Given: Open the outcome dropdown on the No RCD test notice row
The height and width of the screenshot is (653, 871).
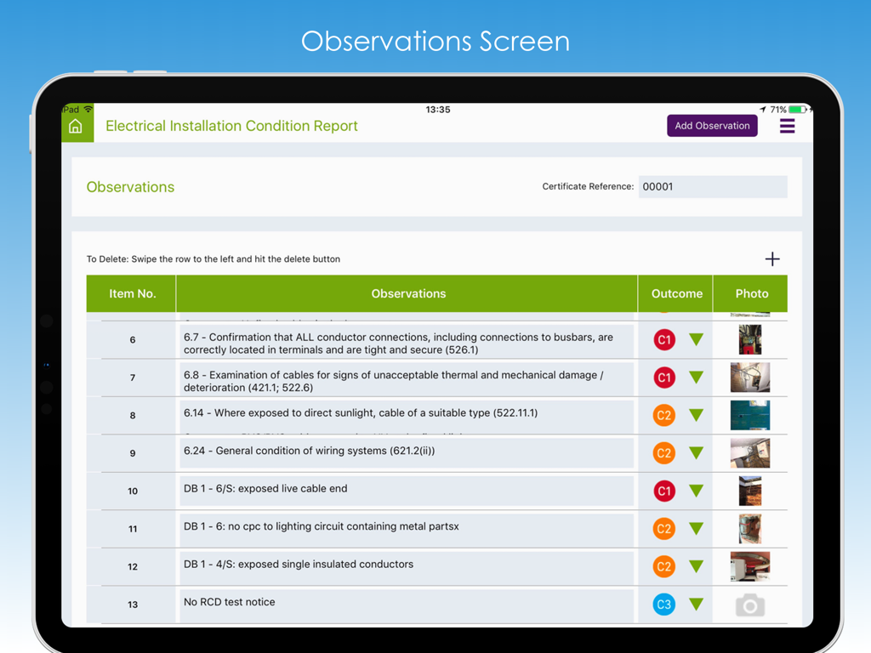Looking at the screenshot, I should [697, 605].
